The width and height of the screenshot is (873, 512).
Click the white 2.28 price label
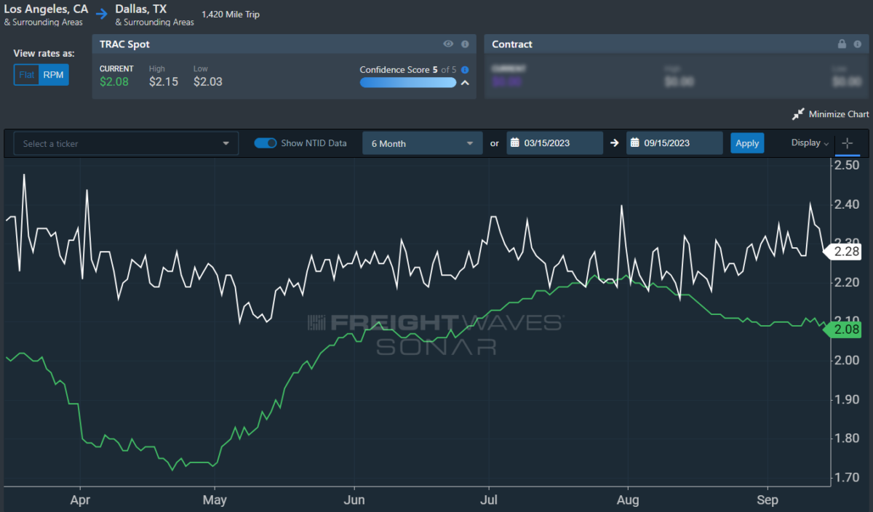pos(842,252)
